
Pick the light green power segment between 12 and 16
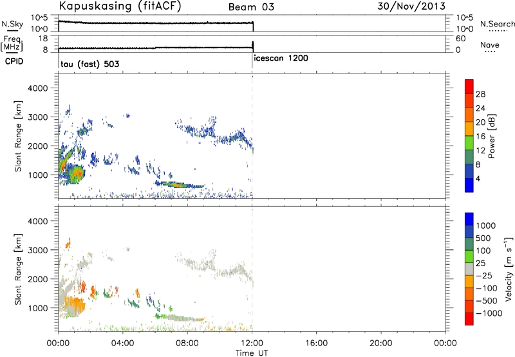click(469, 143)
